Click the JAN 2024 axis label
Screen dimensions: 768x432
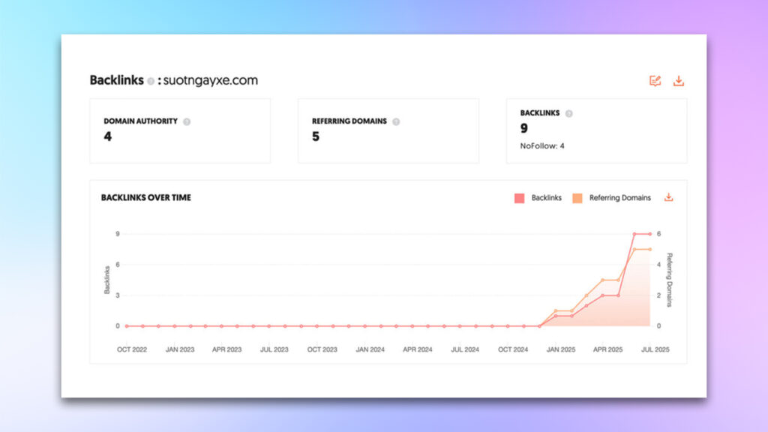coord(370,349)
